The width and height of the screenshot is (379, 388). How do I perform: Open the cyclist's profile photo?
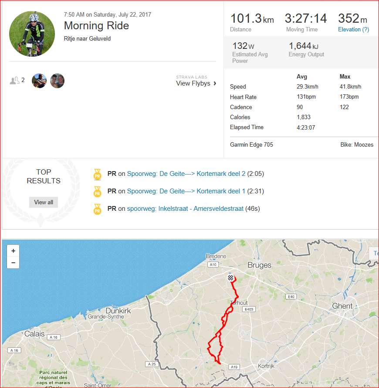[32, 34]
